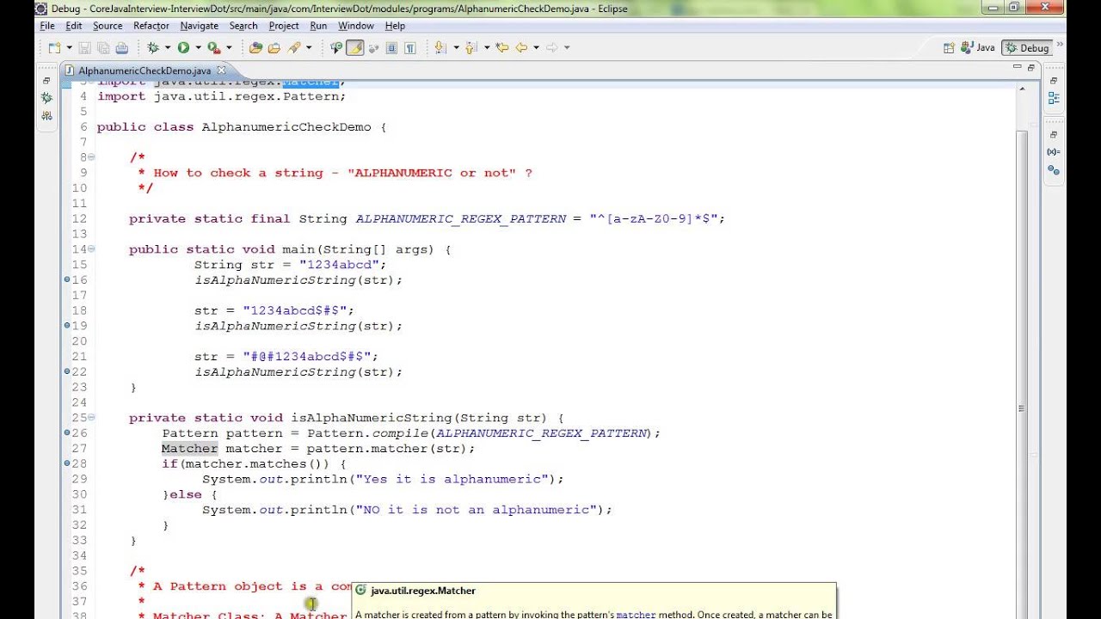Show the Breakpoints view icon
Viewport: 1101px width, 619px height.
pyautogui.click(x=1053, y=169)
